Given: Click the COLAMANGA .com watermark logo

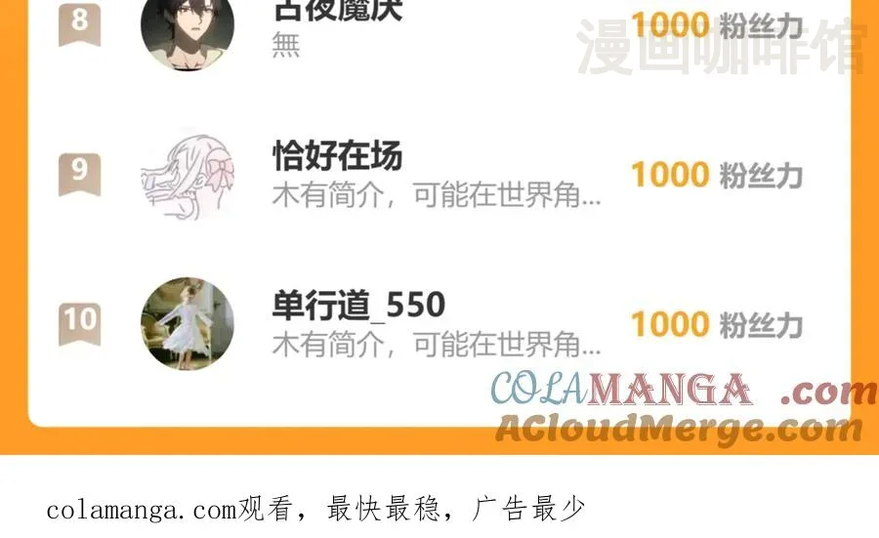Looking at the screenshot, I should coord(684,389).
